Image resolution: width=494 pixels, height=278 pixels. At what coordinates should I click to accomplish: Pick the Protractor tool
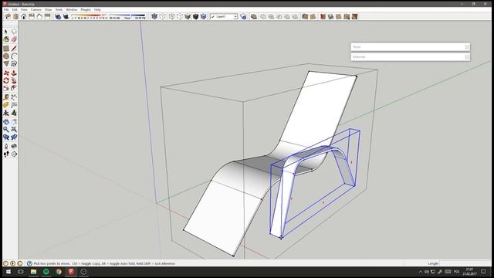(x=6, y=105)
